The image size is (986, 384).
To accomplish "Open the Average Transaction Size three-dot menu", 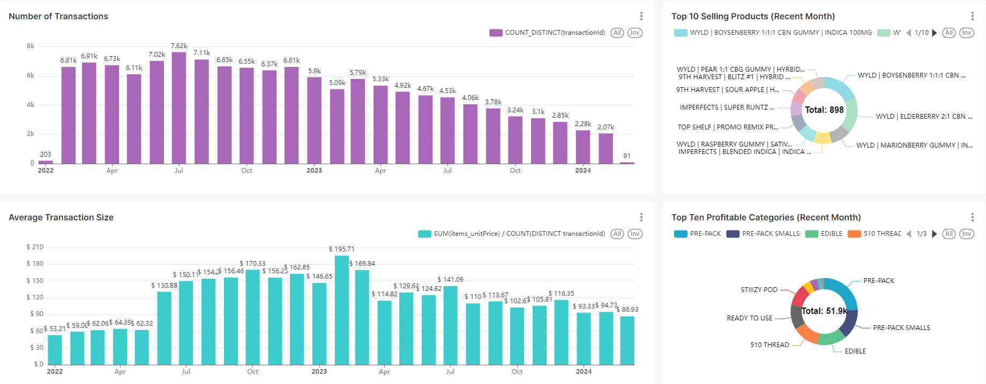I will coord(641,217).
